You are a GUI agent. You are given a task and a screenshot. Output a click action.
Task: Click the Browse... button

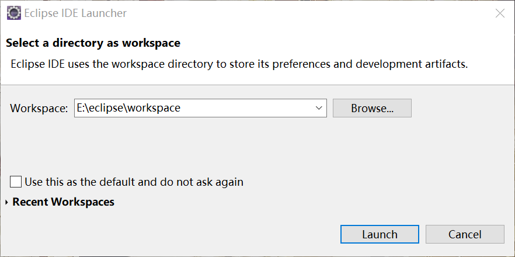372,108
